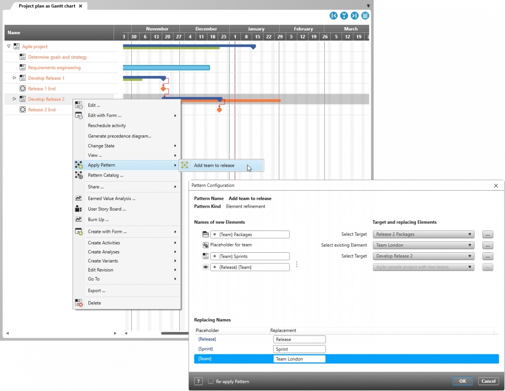Select the Apply Pattern icon in context menu
This screenshot has height=391, width=505.
pos(79,165)
